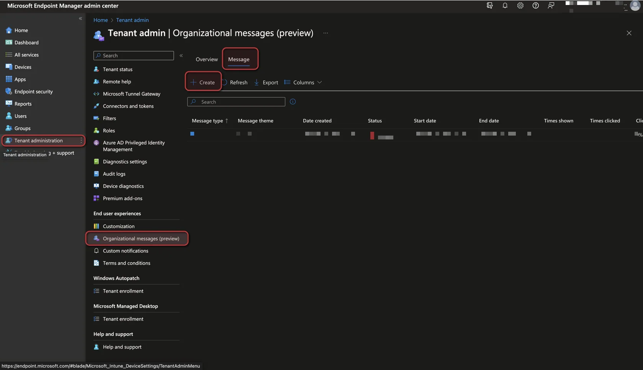Click the feedback icon in header
The height and width of the screenshot is (370, 643).
click(551, 5)
